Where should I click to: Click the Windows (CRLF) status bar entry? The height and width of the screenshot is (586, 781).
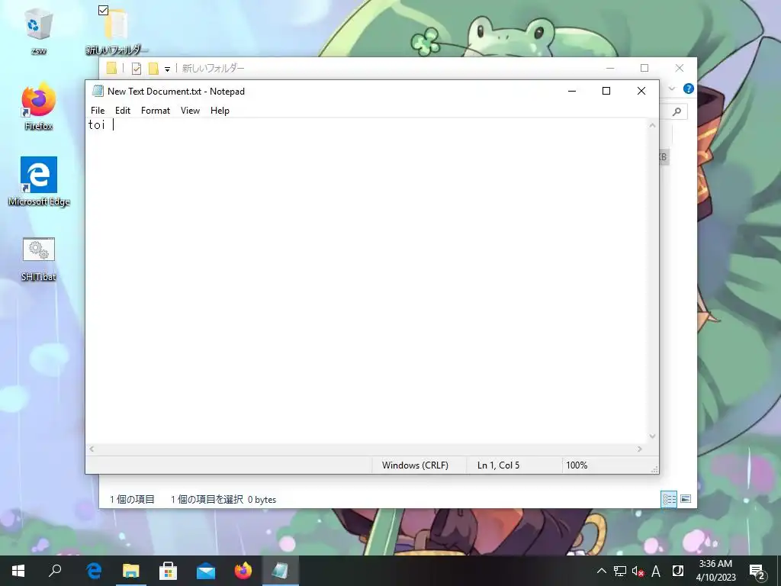pos(415,465)
